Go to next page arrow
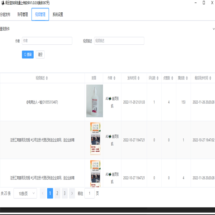 point(72,193)
